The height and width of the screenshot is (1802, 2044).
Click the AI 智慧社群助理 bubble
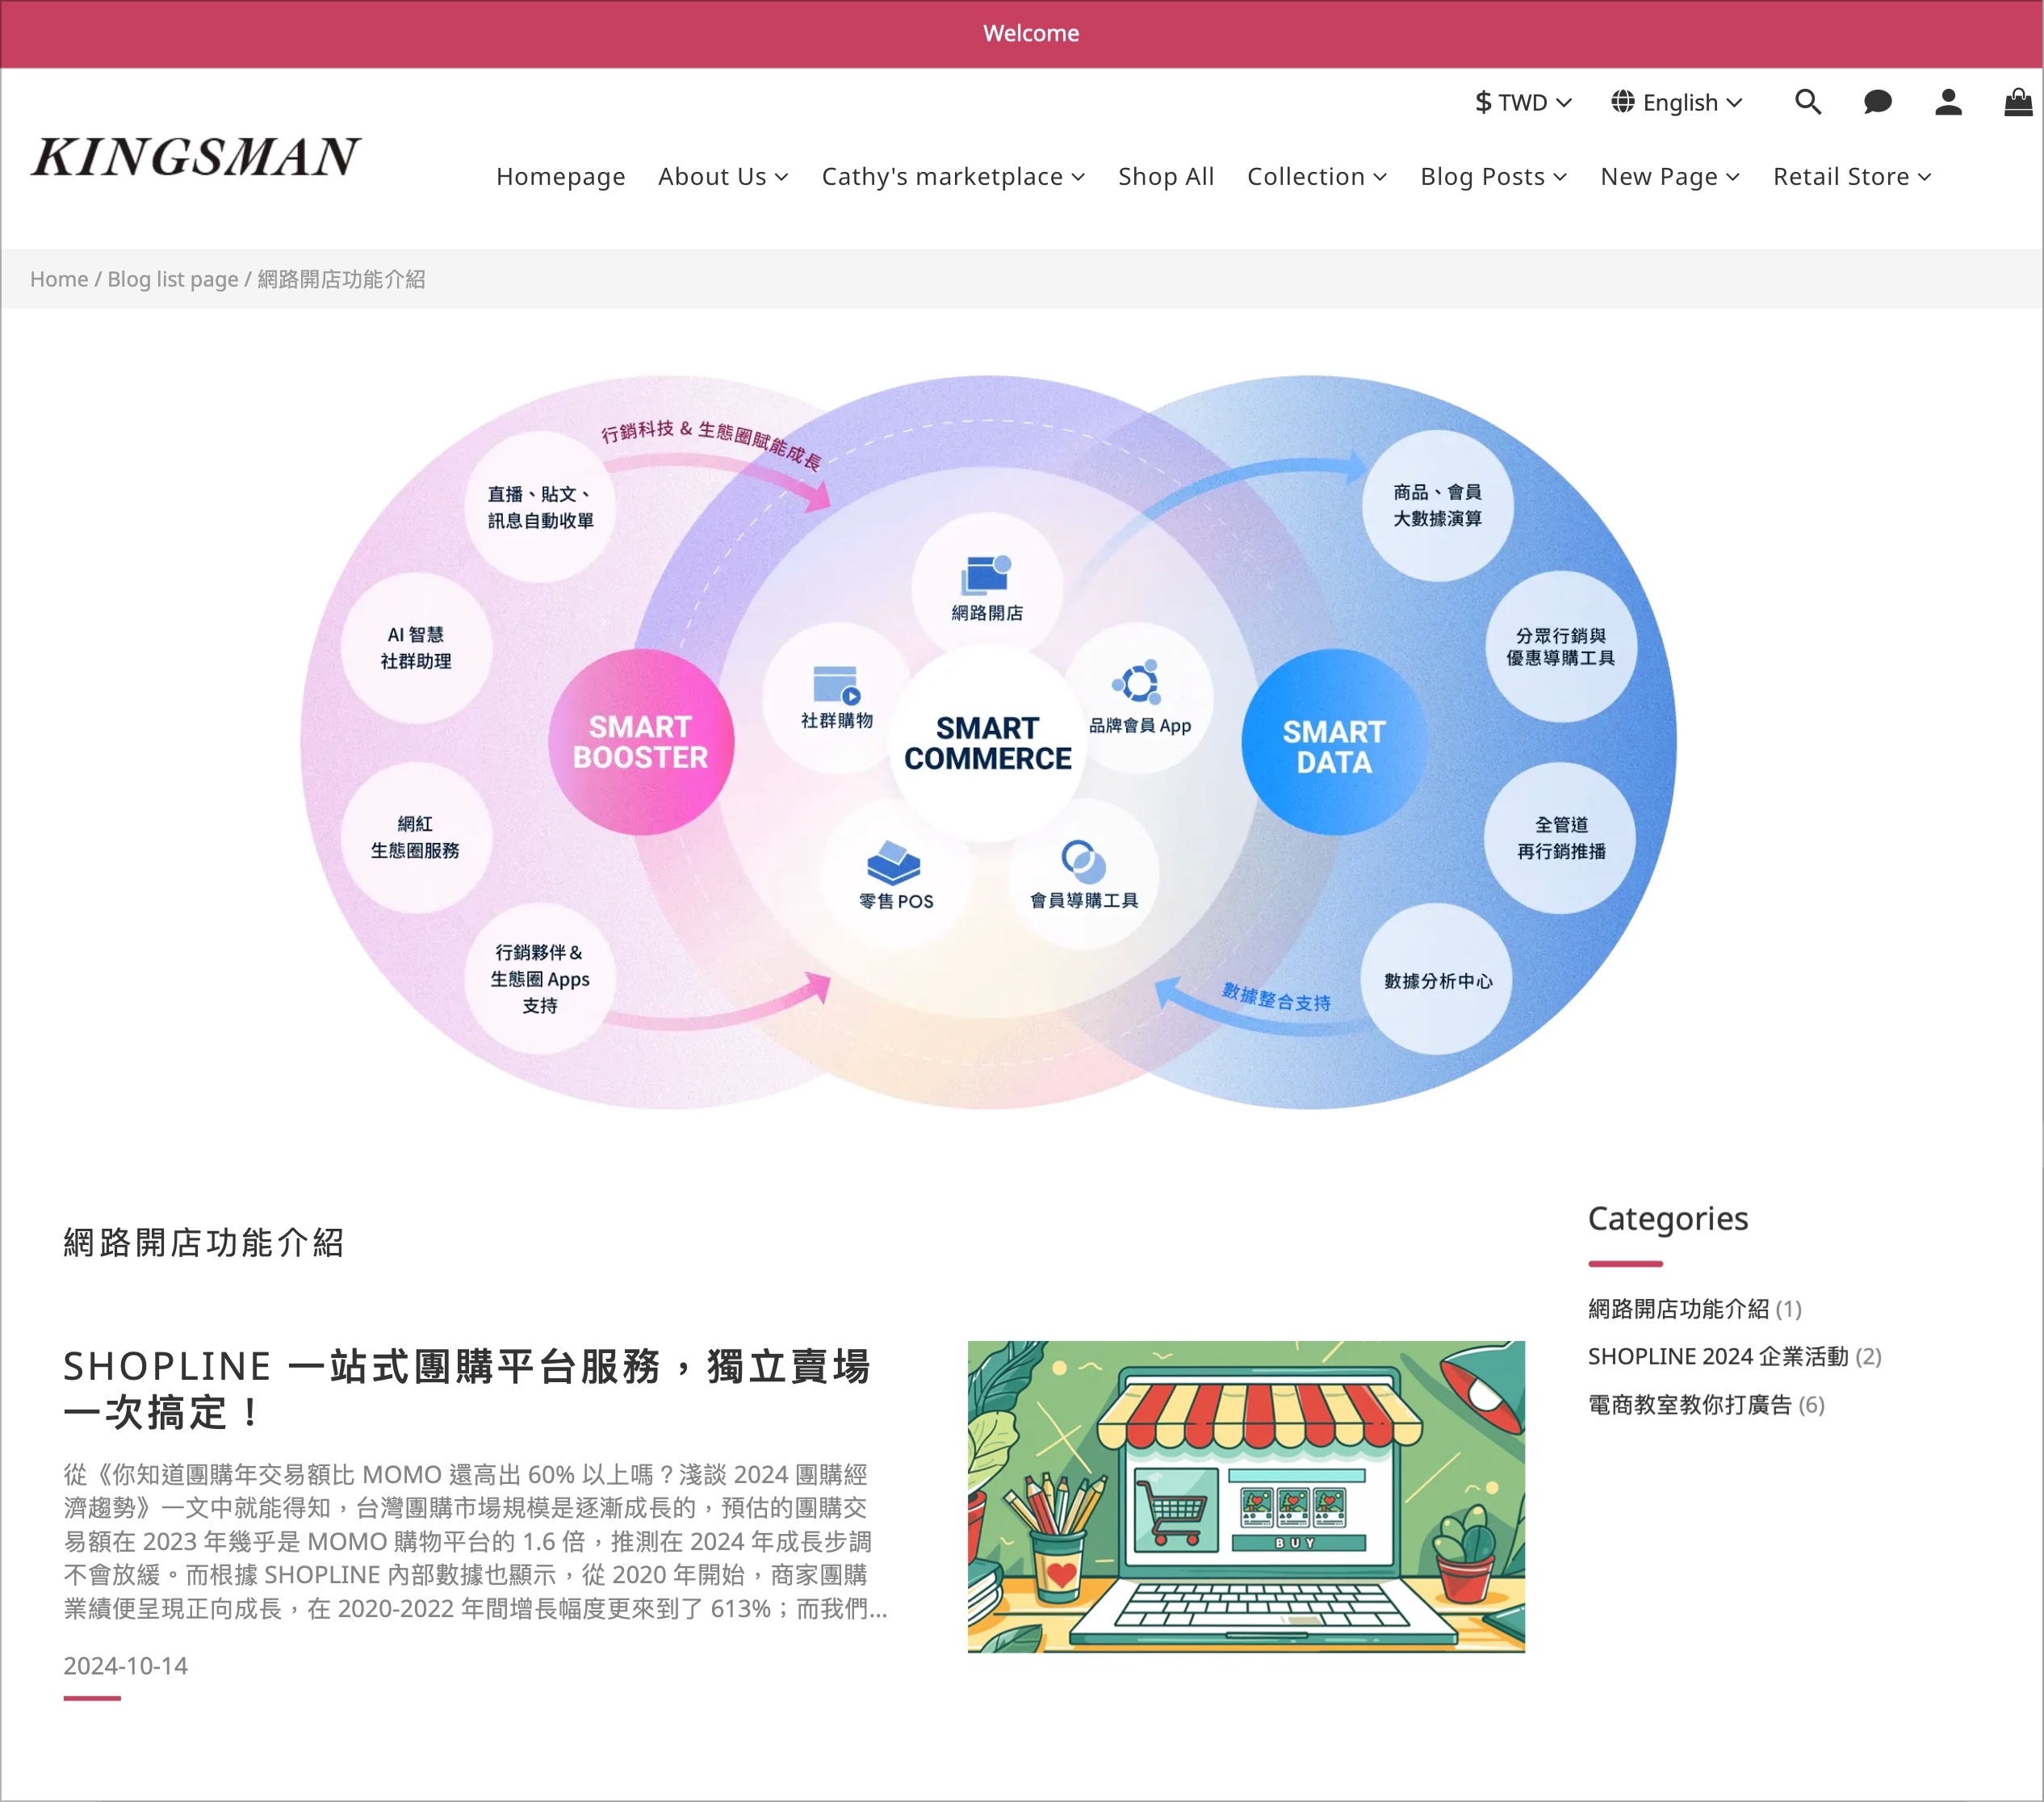(416, 648)
